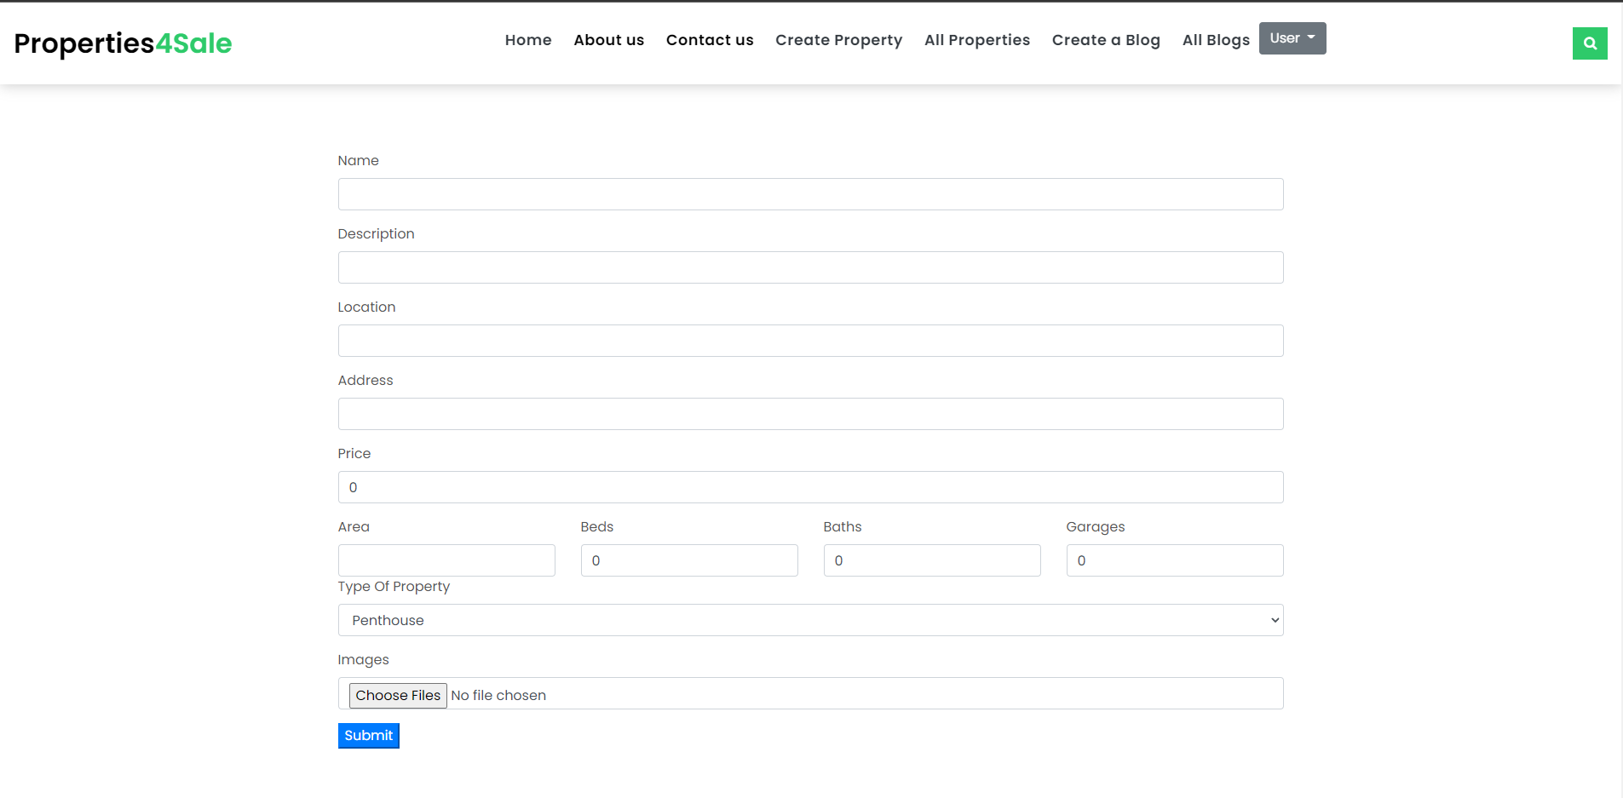Click the Price number field
The height and width of the screenshot is (798, 1623).
point(809,486)
